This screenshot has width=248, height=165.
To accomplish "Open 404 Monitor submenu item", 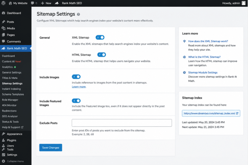I will pos(9,105).
